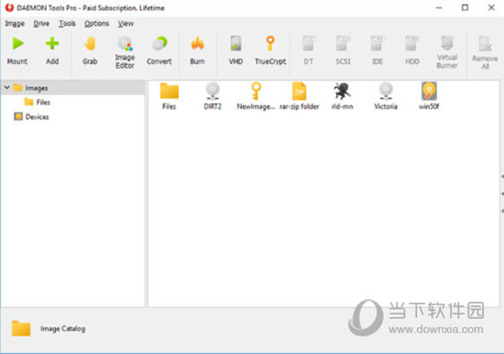Screen dimensions: 504x354
Task: Minimize the DAEMON Tools window
Action: (439, 7)
